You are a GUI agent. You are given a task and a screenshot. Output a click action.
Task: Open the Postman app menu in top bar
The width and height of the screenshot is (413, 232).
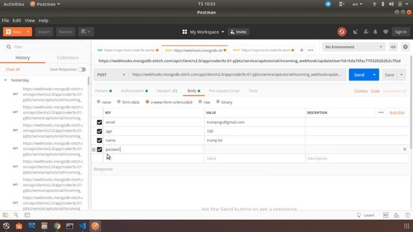pos(45,4)
